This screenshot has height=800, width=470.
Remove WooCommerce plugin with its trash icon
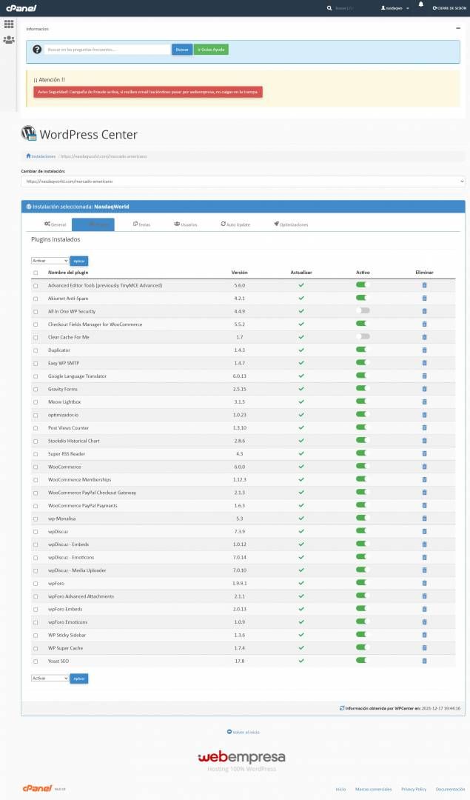[x=425, y=467]
